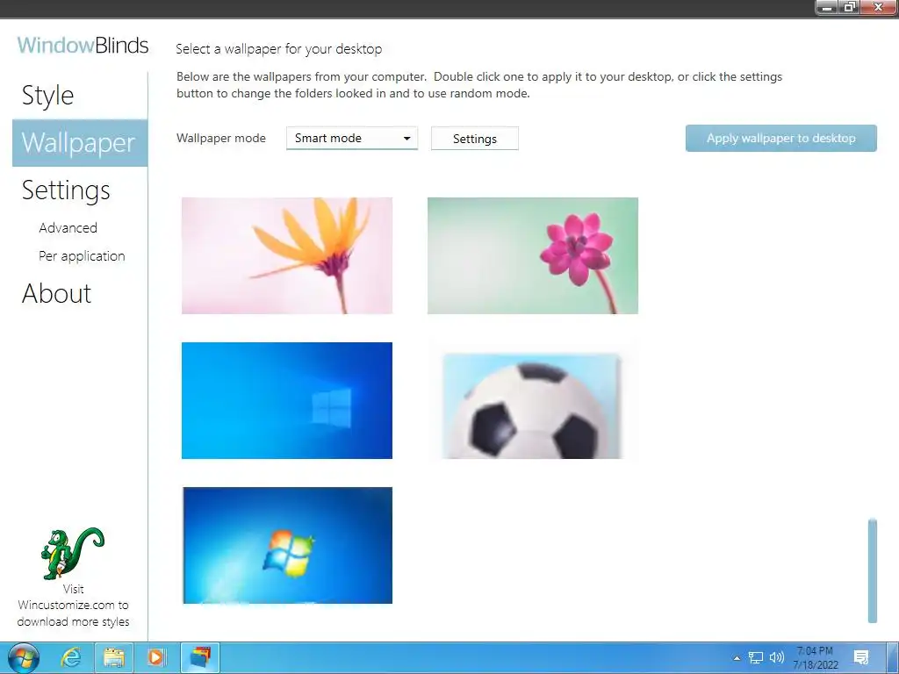Open the Style section
899x674 pixels.
(x=48, y=95)
